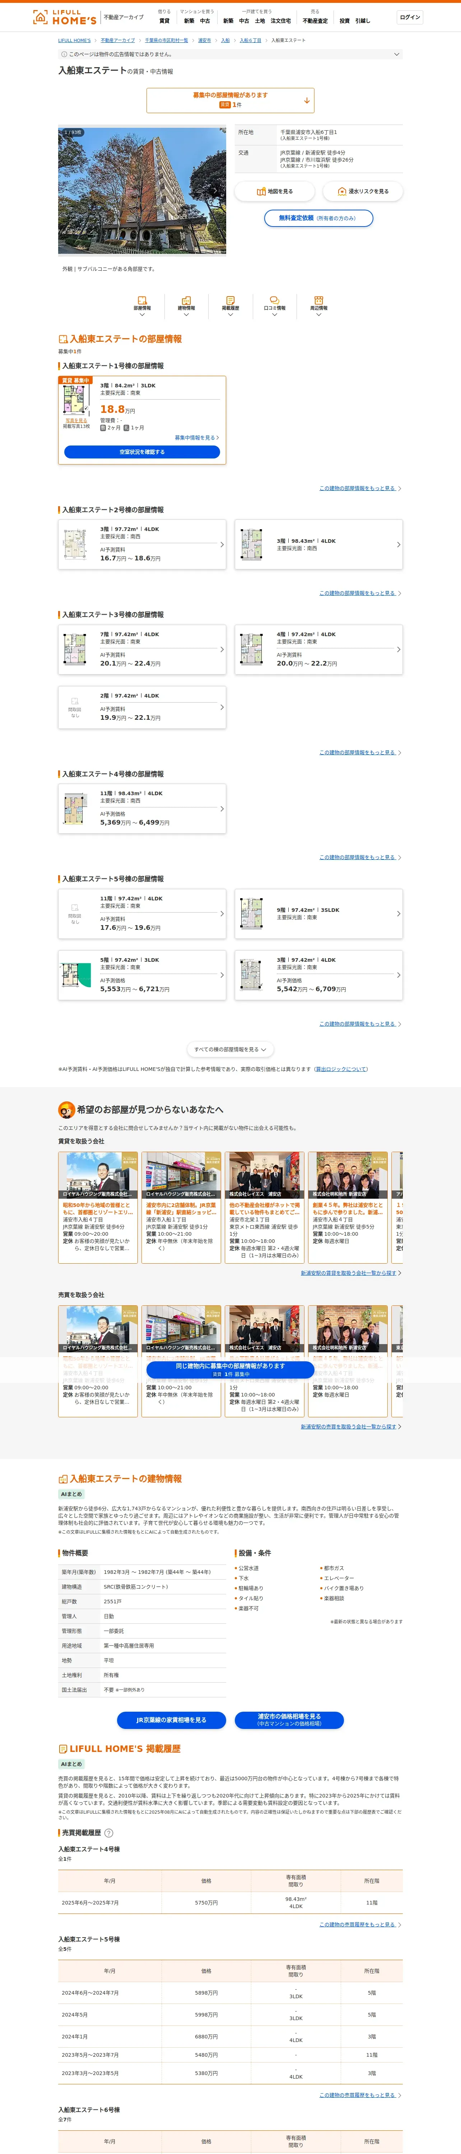Open the 5号棟 5階 3LDK room card chevron
Image resolution: width=461 pixels, height=2154 pixels.
(x=222, y=975)
